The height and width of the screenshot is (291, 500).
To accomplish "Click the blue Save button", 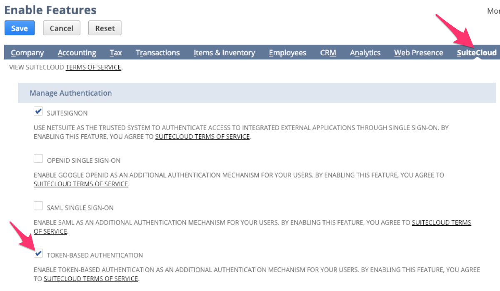I will pyautogui.click(x=20, y=28).
